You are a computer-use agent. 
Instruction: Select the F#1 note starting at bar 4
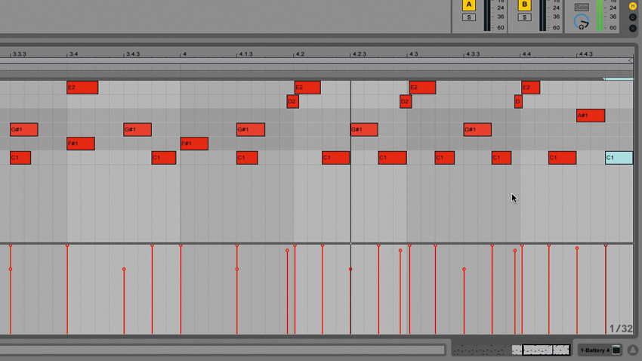[x=194, y=143]
